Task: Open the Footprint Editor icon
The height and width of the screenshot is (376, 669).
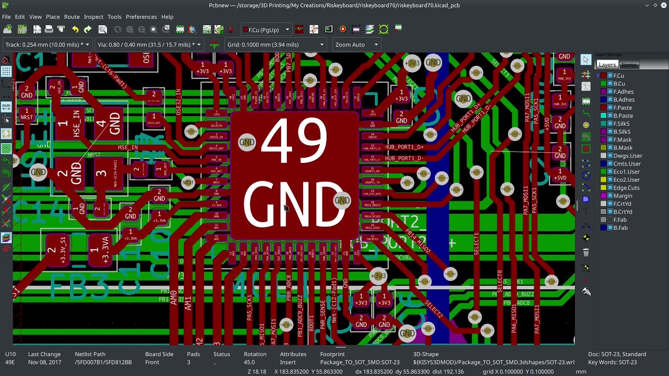Action: coord(180,29)
